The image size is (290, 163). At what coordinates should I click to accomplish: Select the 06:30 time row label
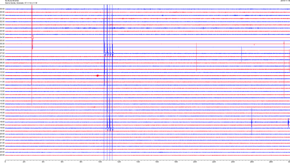(2, 50)
